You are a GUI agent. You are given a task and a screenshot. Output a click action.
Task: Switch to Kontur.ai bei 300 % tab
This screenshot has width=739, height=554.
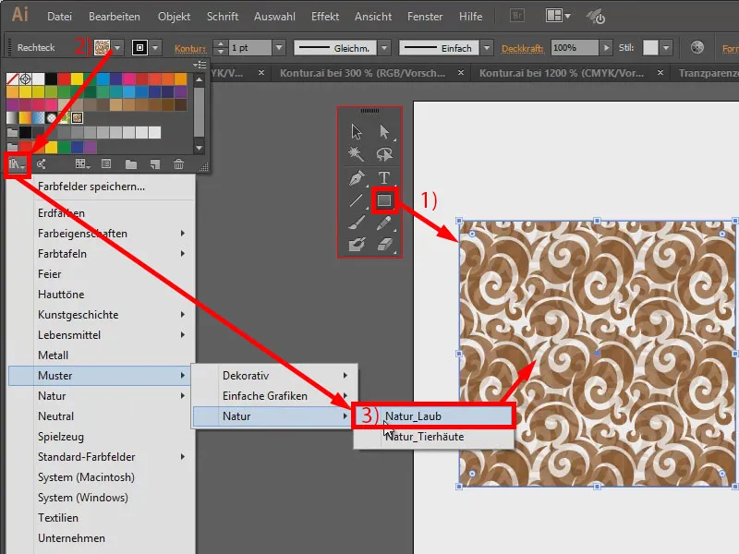[362, 73]
